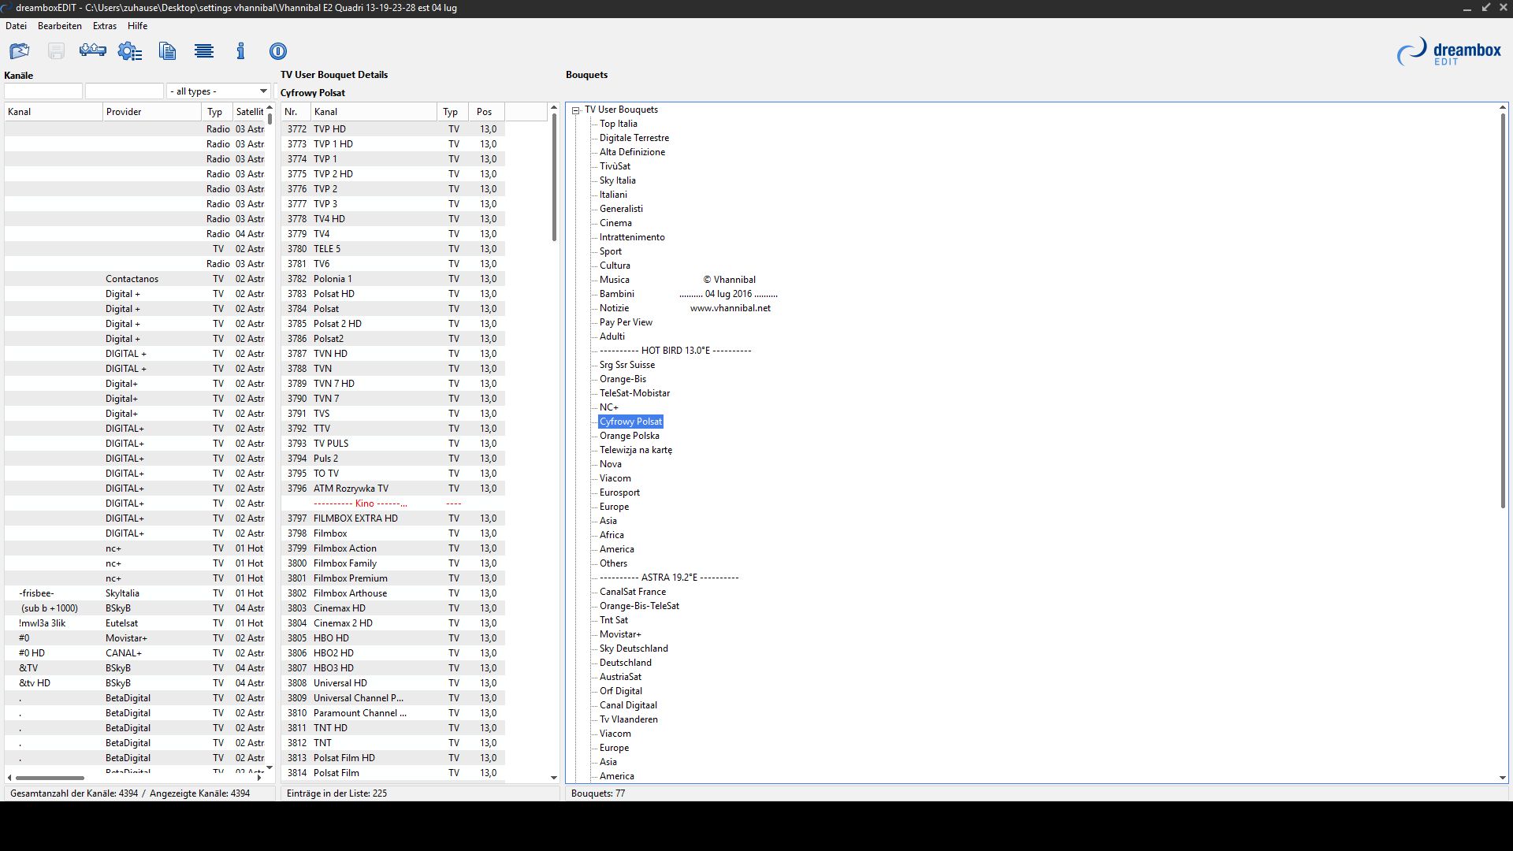Open the info icon in toolbar
The height and width of the screenshot is (851, 1513).
click(x=240, y=51)
